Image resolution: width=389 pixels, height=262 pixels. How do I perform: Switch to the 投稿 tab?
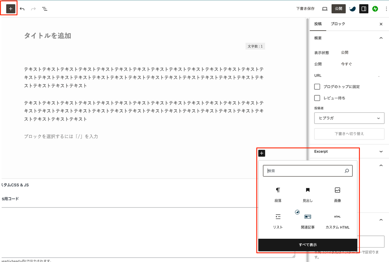pyautogui.click(x=318, y=24)
